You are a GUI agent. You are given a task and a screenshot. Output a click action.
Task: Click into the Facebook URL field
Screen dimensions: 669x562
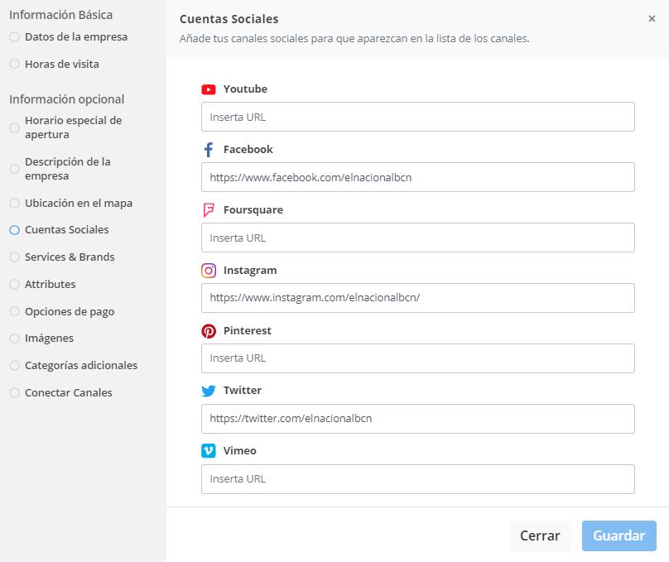417,177
